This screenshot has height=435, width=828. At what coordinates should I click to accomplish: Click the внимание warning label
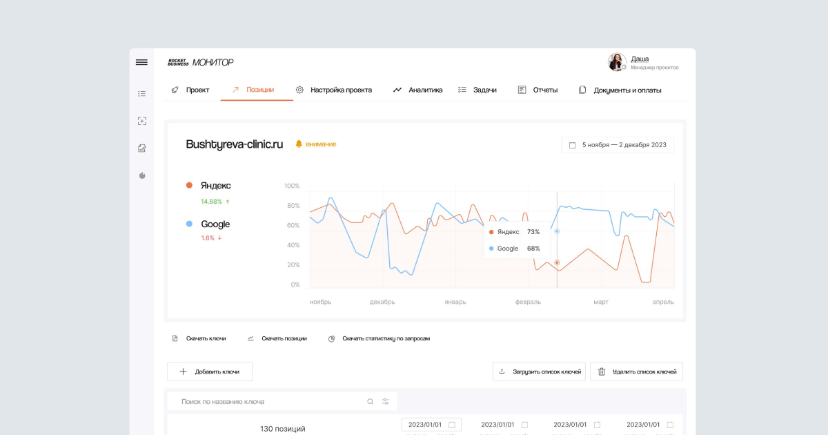(321, 144)
